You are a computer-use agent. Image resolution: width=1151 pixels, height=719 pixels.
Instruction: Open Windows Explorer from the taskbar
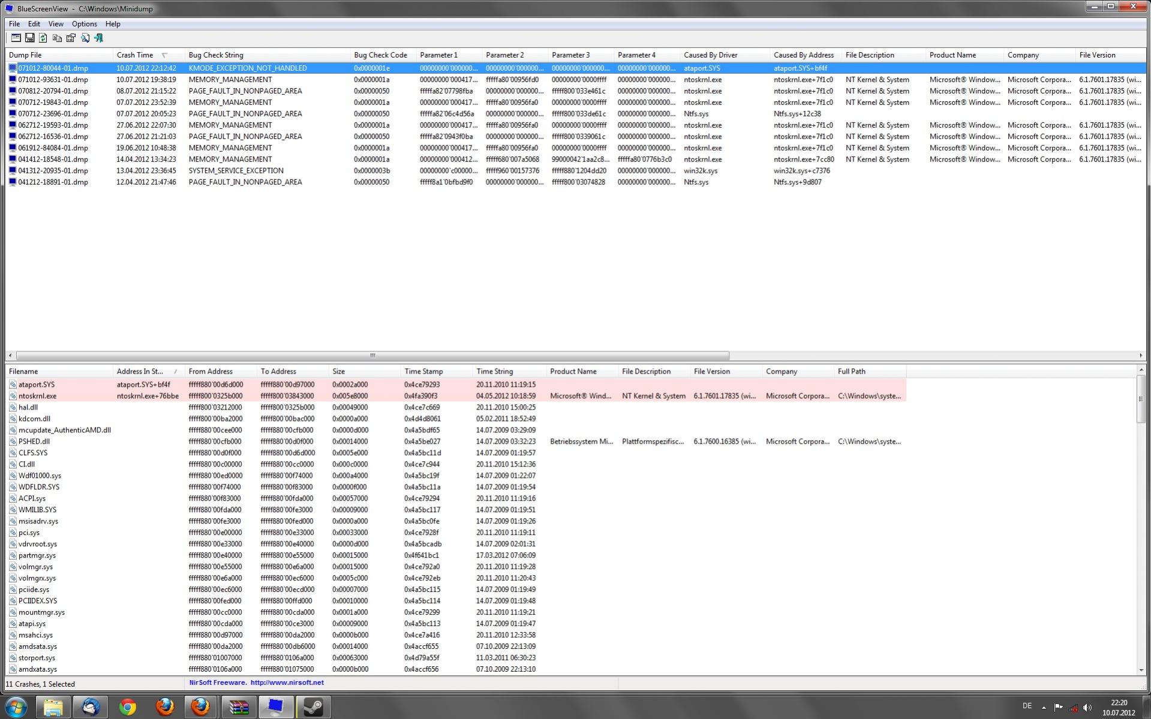(53, 707)
